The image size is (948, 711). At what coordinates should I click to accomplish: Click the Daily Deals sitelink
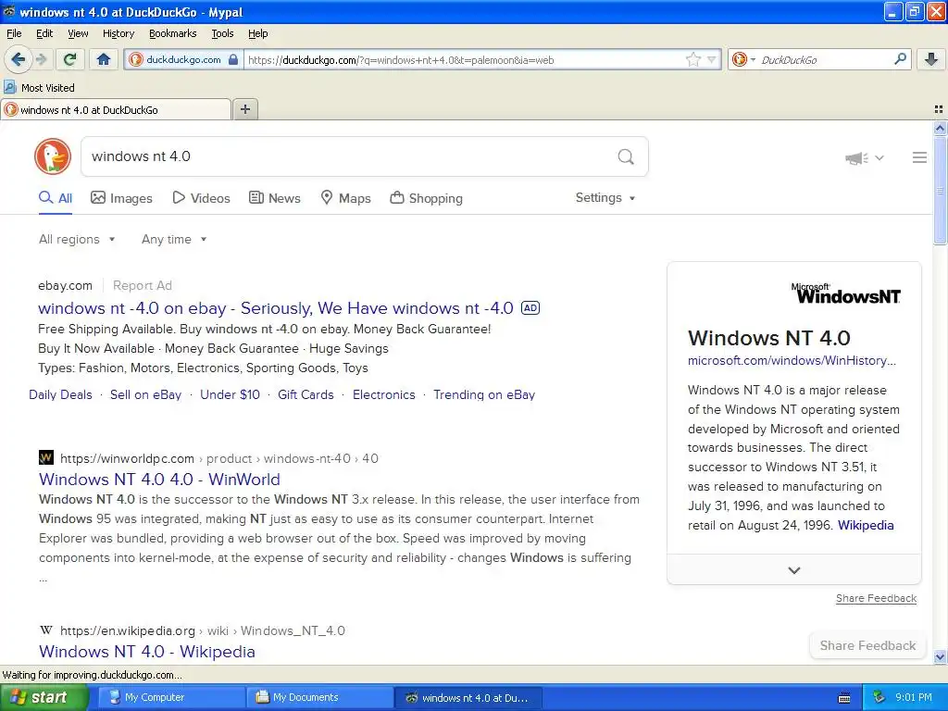(x=60, y=394)
